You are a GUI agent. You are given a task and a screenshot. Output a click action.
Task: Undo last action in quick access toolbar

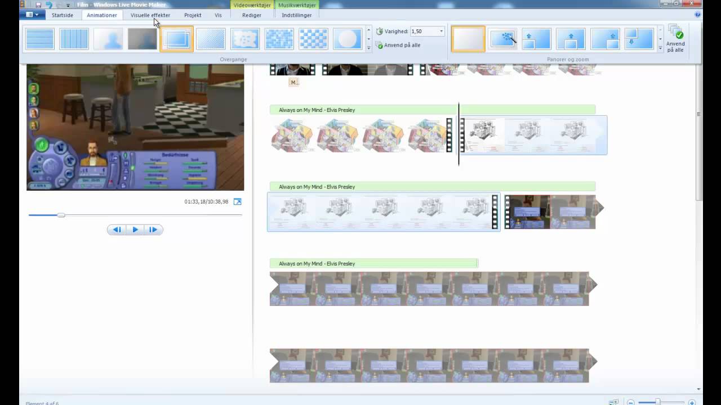pos(48,4)
